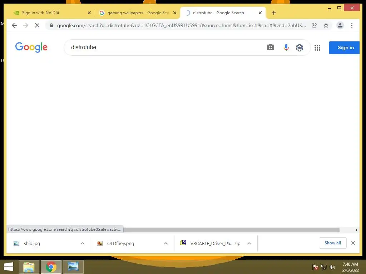Open a new tab with the plus button
Screen dimensions: 366x274
(x=274, y=13)
